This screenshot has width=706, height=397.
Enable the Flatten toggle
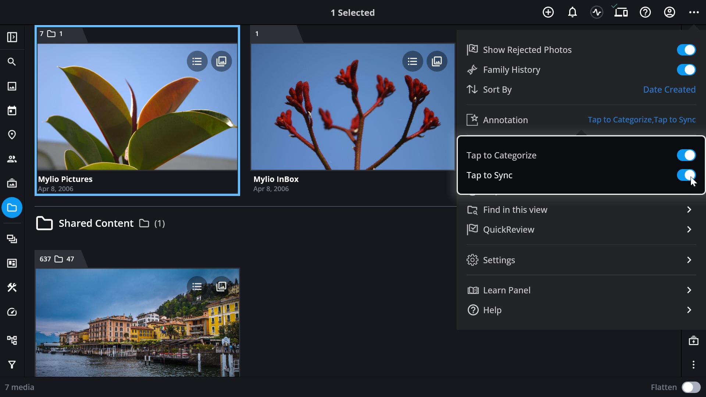pos(691,387)
